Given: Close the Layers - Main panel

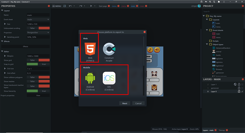Looking at the screenshot, I should click(x=243, y=79).
